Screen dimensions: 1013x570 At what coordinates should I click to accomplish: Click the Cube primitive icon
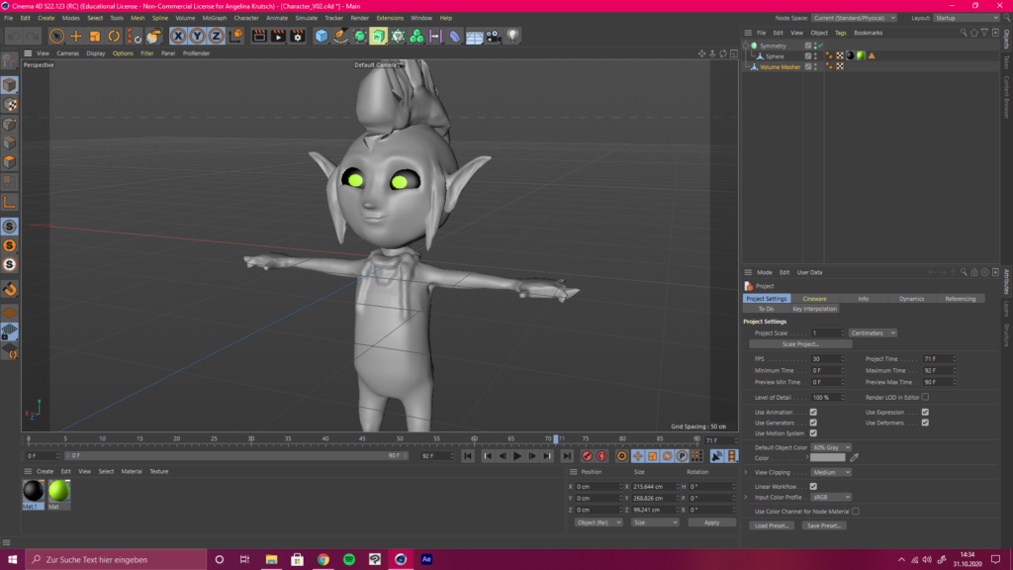[x=322, y=37]
